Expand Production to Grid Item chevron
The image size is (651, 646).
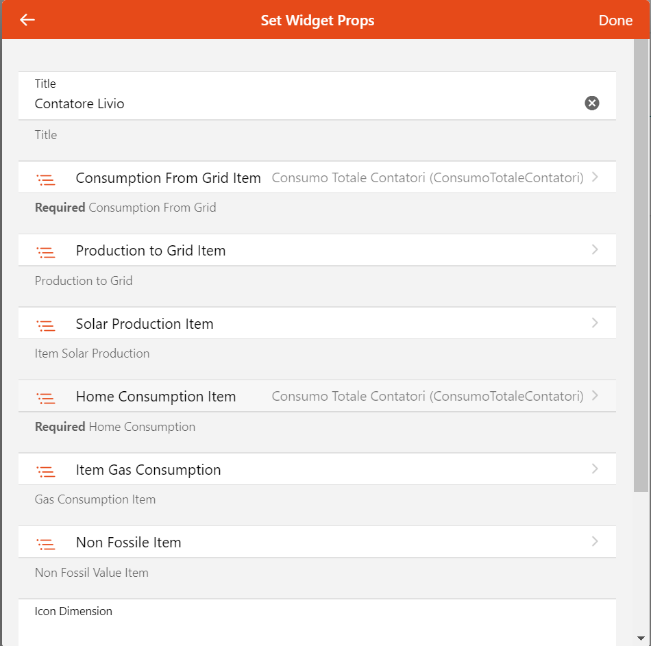coord(594,250)
